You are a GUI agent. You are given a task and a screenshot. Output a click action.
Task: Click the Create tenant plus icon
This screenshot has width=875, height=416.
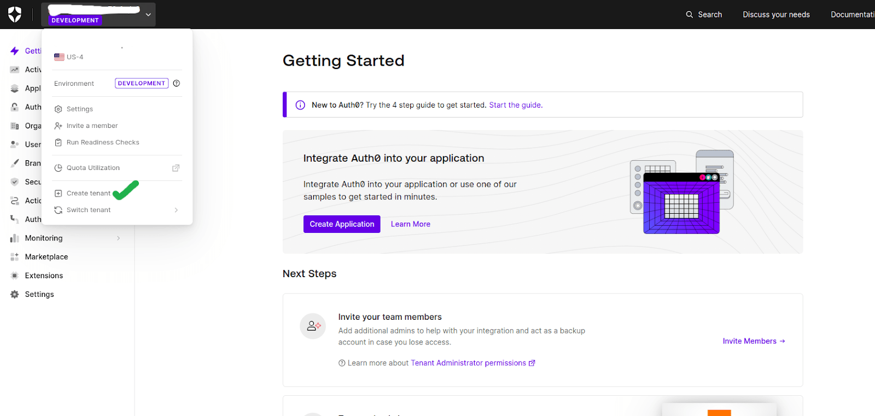[59, 194]
